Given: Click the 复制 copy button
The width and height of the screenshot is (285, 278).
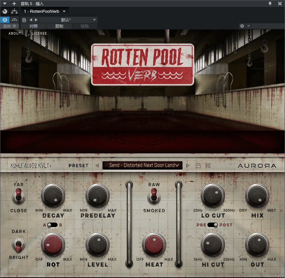Looking at the screenshot, I should (59, 26).
